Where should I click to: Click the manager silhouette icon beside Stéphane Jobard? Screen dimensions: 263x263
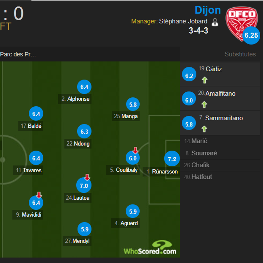(x=215, y=22)
